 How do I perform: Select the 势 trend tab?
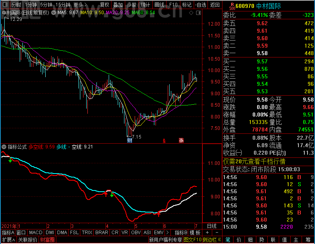click(x=261, y=240)
